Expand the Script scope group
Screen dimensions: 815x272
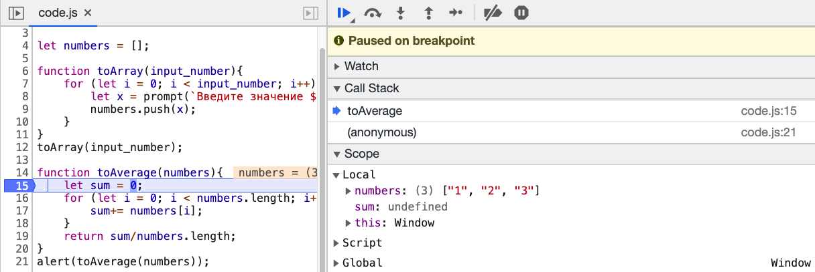pos(336,243)
